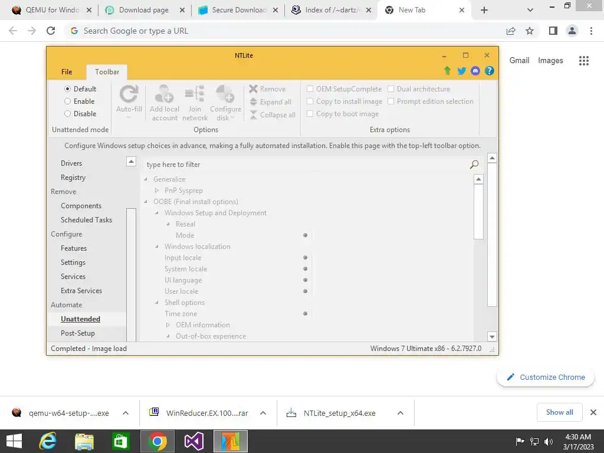This screenshot has height=453, width=604.
Task: Open the NTLite File menu
Action: [67, 71]
